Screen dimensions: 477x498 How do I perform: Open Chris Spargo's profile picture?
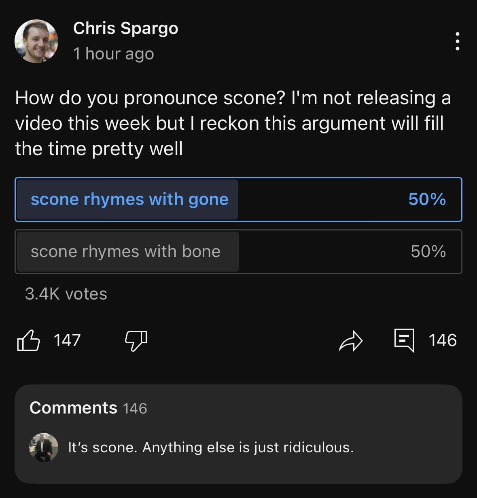[x=36, y=41]
